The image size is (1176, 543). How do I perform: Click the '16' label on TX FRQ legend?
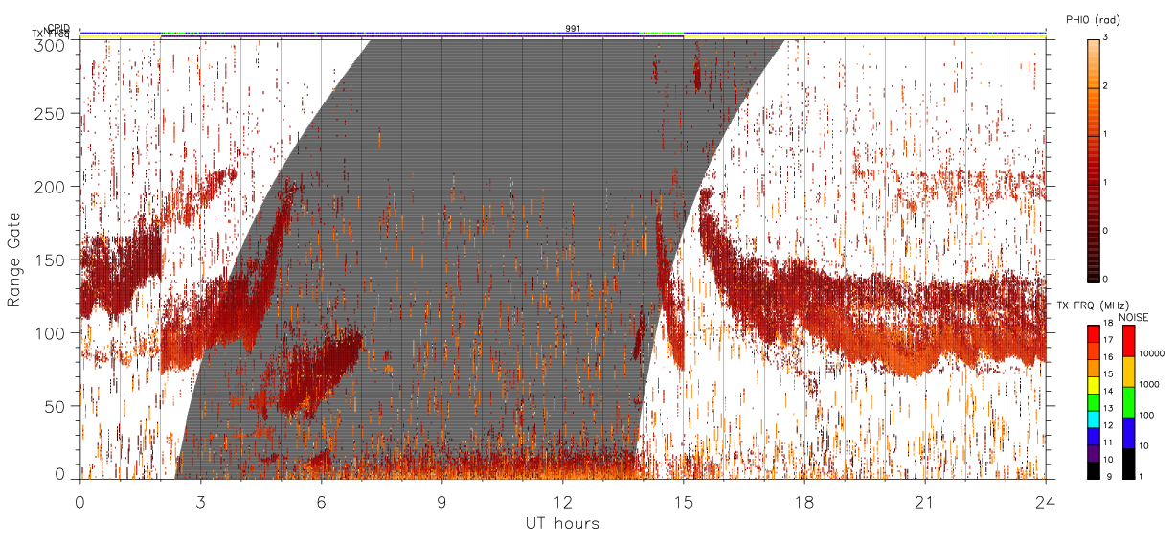[x=1108, y=357]
